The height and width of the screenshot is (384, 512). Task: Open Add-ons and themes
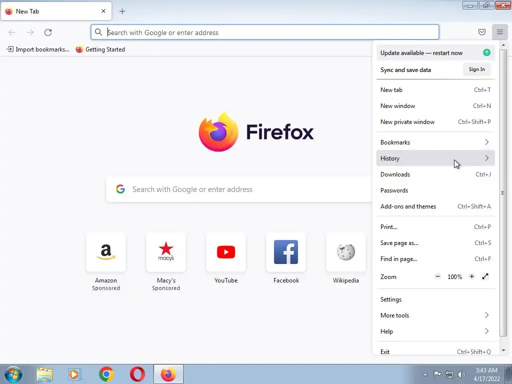pos(435,206)
